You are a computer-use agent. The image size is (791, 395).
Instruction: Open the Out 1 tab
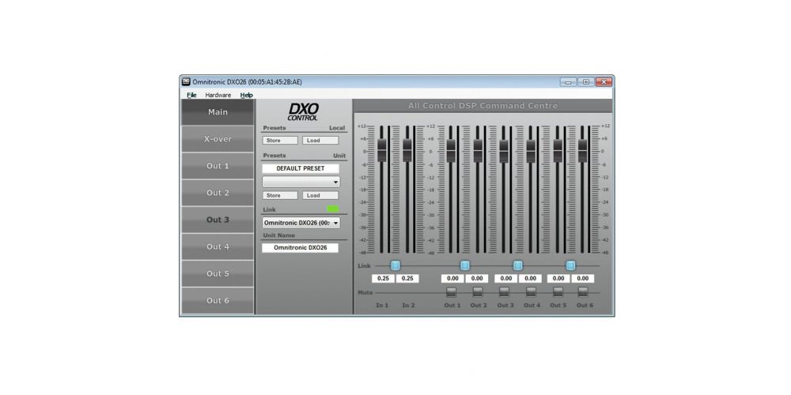pos(218,166)
